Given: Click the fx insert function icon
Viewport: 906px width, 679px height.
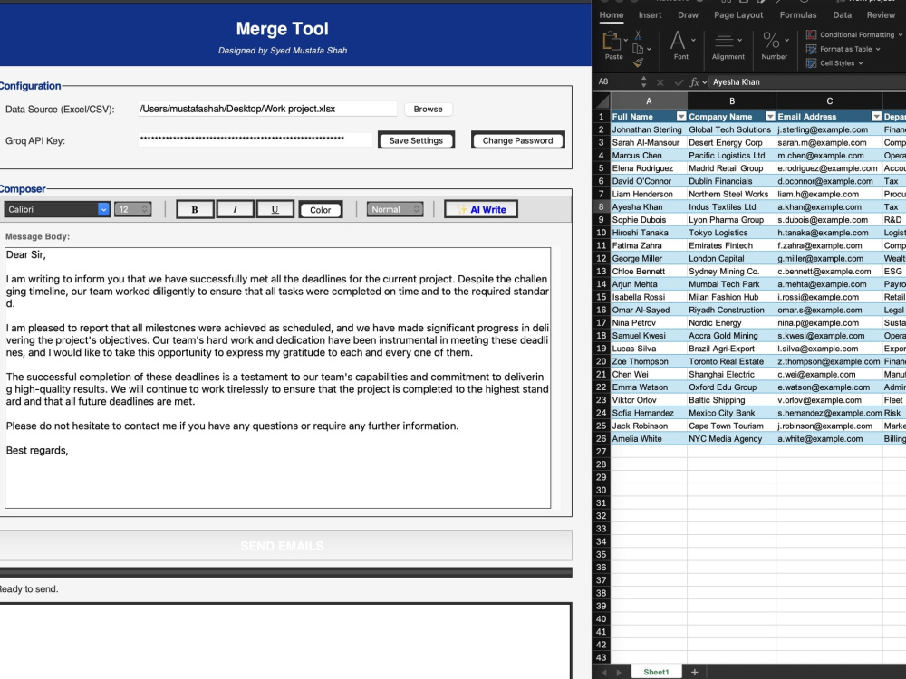Looking at the screenshot, I should pyautogui.click(x=695, y=82).
